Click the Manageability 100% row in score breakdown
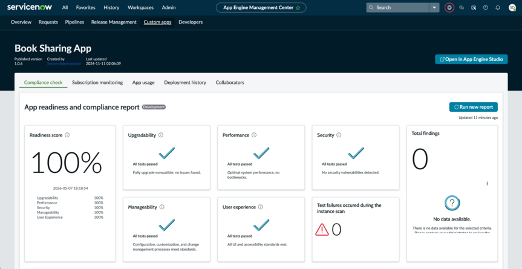Viewport: 522px width, 269px height. [x=70, y=212]
